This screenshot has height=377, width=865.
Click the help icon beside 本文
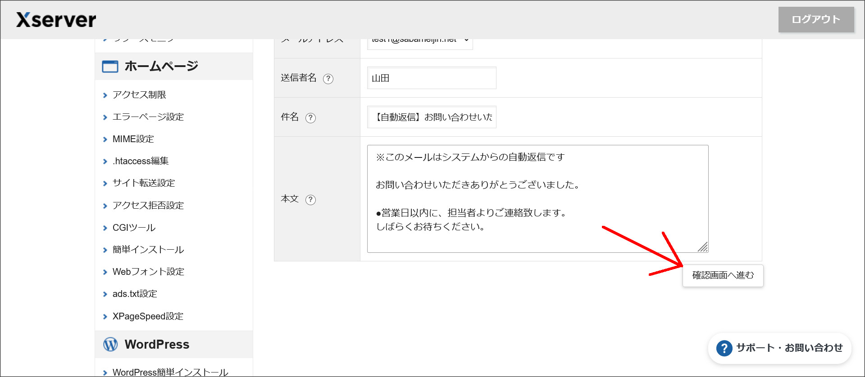click(x=310, y=200)
